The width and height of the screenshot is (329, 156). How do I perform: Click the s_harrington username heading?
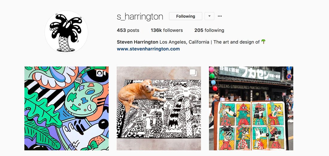pos(140,16)
